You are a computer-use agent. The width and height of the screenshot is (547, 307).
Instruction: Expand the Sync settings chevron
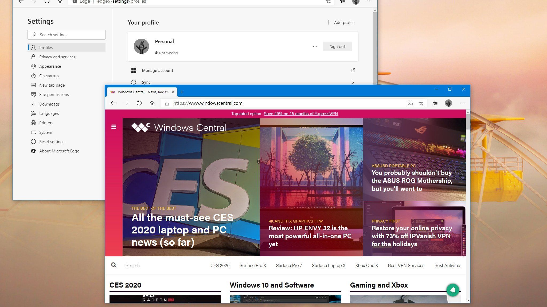coord(353,82)
